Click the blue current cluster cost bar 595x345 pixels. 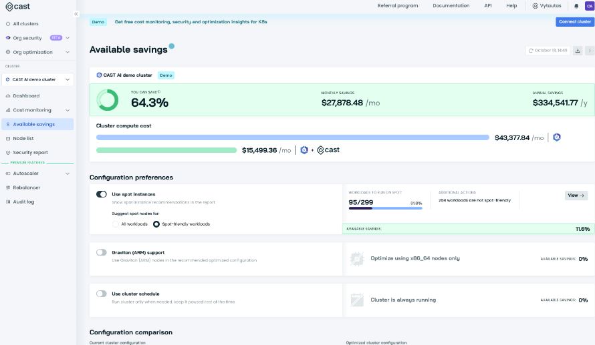coord(293,137)
